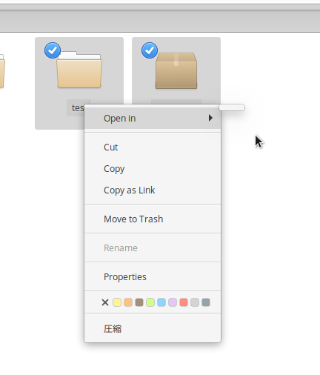The image size is (320, 375).
Task: Click the selected folder icon
Action: pyautogui.click(x=79, y=70)
